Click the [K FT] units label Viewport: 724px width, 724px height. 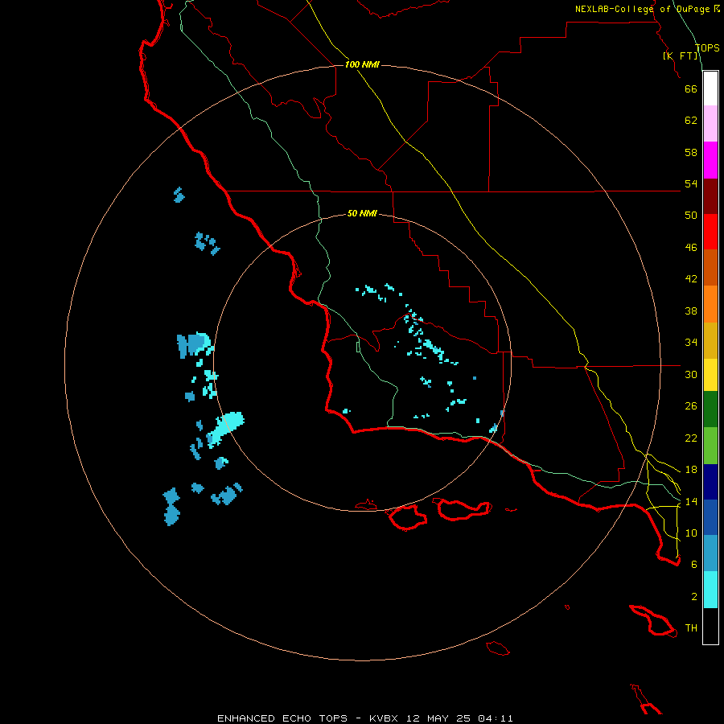tap(680, 56)
